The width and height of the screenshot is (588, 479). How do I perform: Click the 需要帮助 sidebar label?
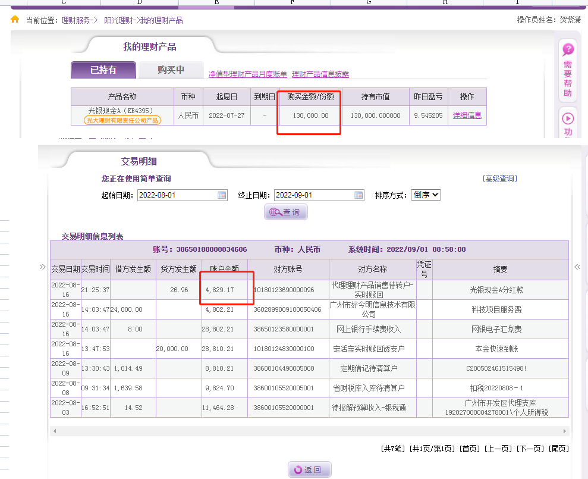568,79
